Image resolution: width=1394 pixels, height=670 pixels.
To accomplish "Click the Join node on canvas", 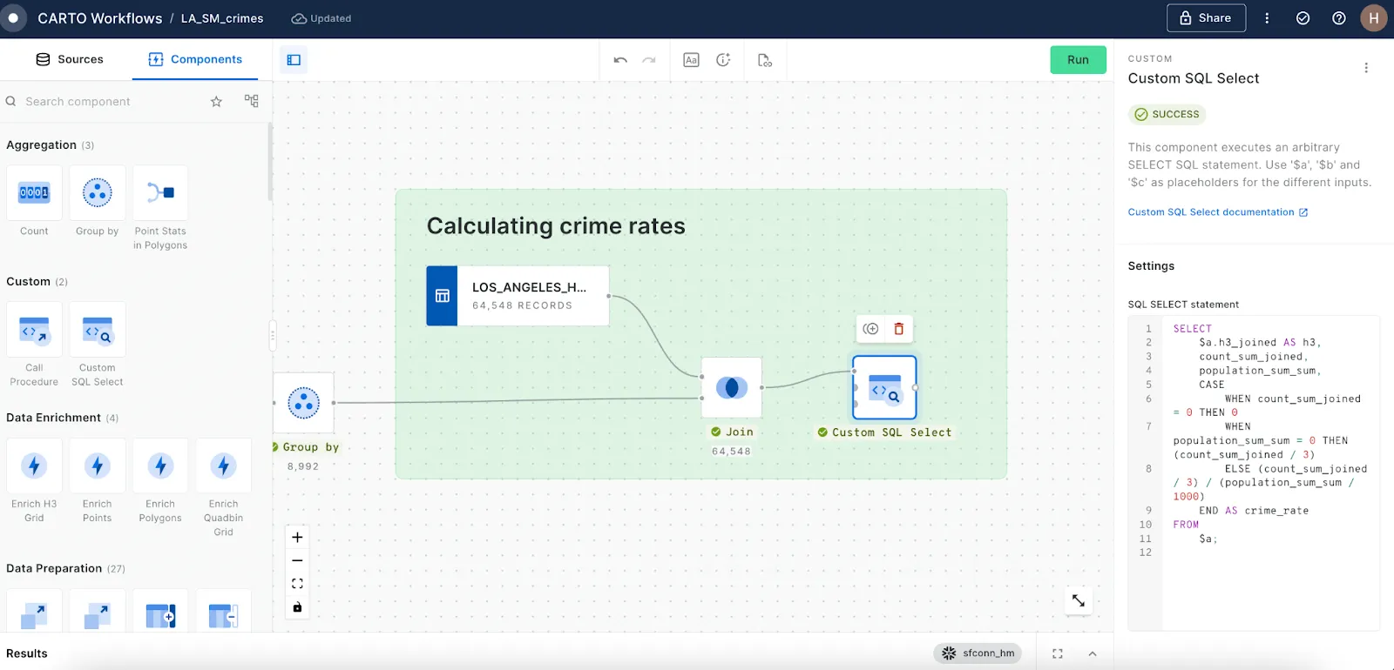I will coord(732,388).
